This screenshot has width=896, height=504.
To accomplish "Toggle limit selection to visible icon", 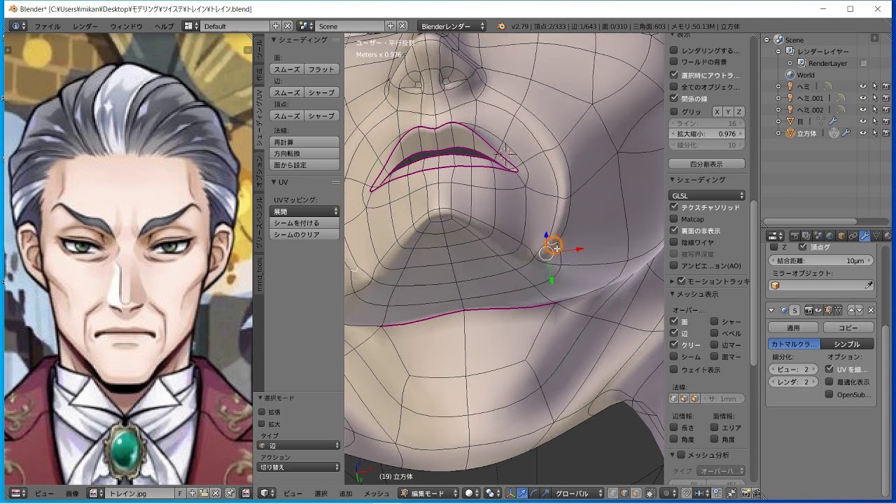I will (651, 493).
